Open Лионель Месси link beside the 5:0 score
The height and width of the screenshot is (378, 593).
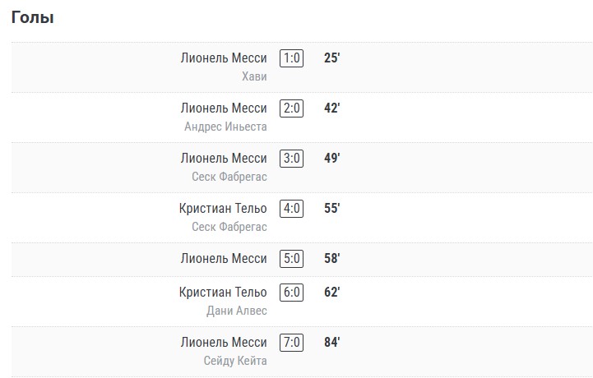224,259
